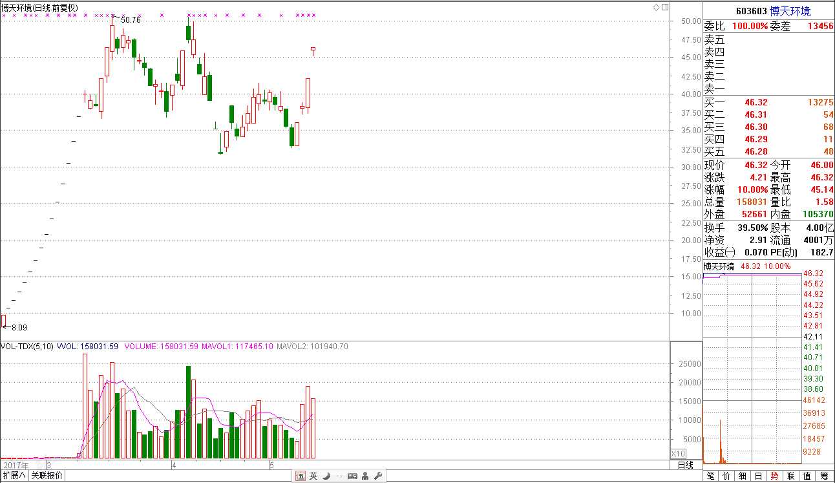Select the 势 trend tab

point(774,476)
